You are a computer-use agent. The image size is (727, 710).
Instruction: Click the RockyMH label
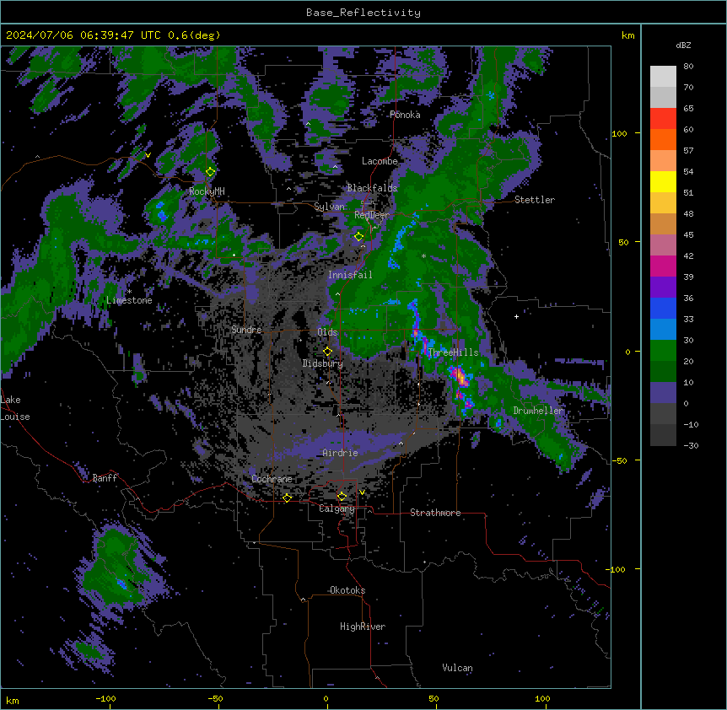pyautogui.click(x=207, y=191)
